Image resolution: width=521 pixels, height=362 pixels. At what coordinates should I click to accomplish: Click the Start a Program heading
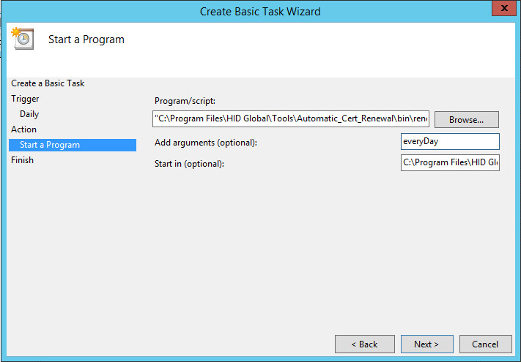[x=86, y=39]
